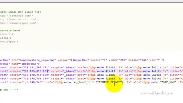Screen dimensions: 183x103
Task: Click the string ending 'itter';'
Action: coord(6,38)
